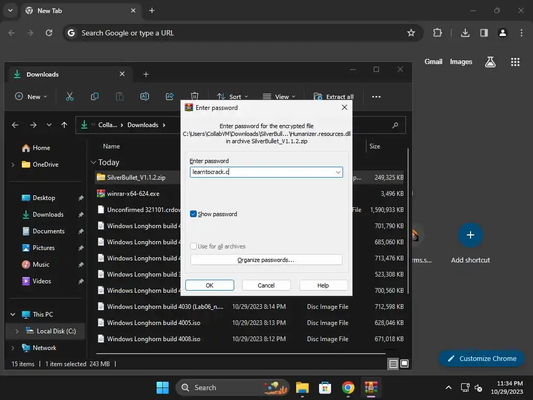Viewport: 533px width, 400px height.
Task: Go up one folder level in Explorer
Action: [x=64, y=125]
